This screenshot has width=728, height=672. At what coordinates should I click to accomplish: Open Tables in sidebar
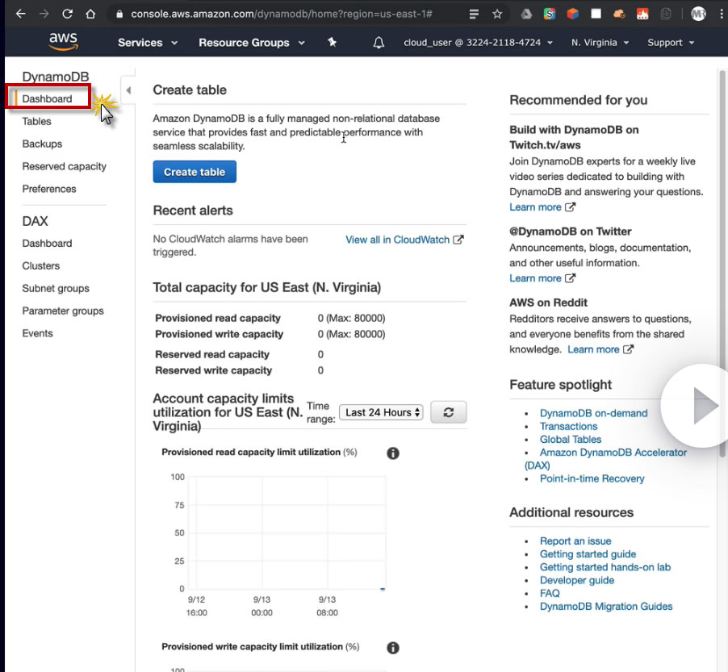[x=36, y=122]
